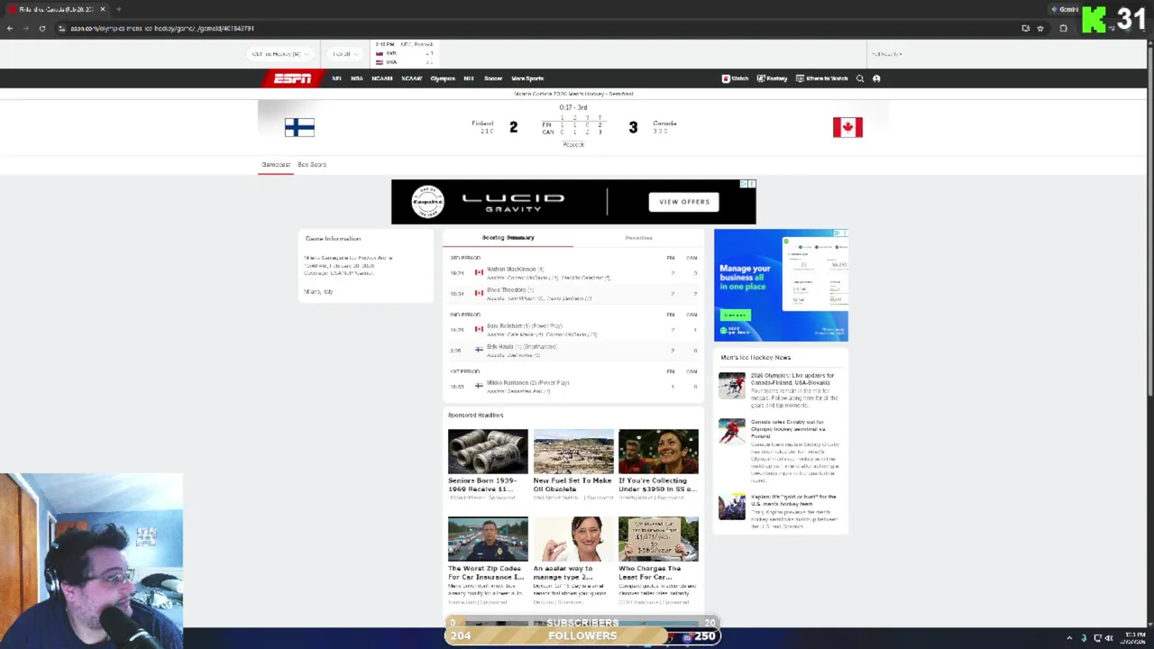Open the NCAAW menu in ESPN navbar
This screenshot has height=649, width=1154.
click(412, 78)
